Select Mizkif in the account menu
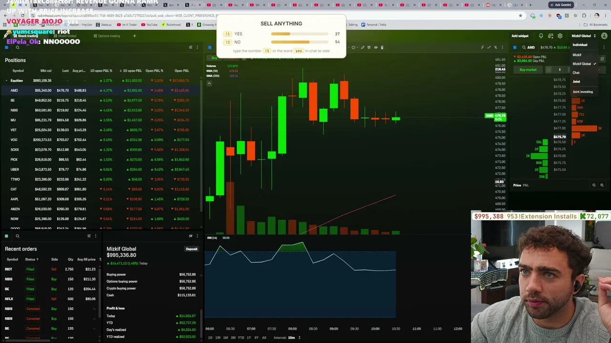Image resolution: width=611 pixels, height=343 pixels. [x=577, y=55]
